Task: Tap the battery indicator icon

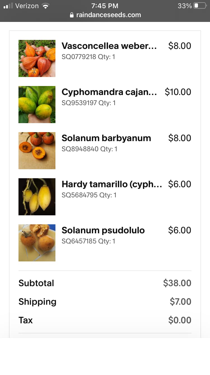Action: pyautogui.click(x=200, y=6)
